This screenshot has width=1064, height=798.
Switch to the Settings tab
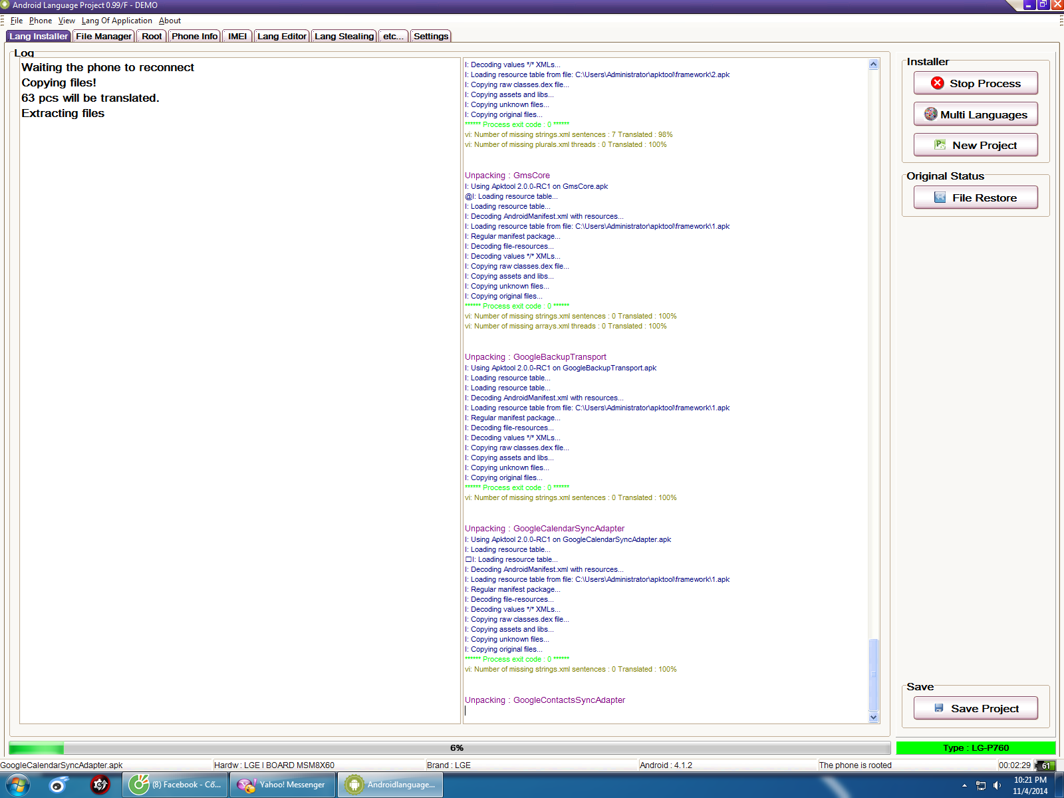point(431,36)
